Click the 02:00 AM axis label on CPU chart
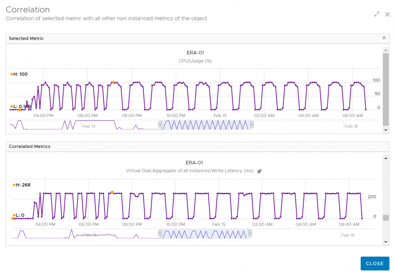Screen dimensions: 395x277 click(264, 116)
